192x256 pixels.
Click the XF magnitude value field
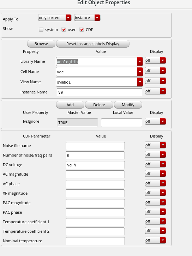(x=95, y=194)
